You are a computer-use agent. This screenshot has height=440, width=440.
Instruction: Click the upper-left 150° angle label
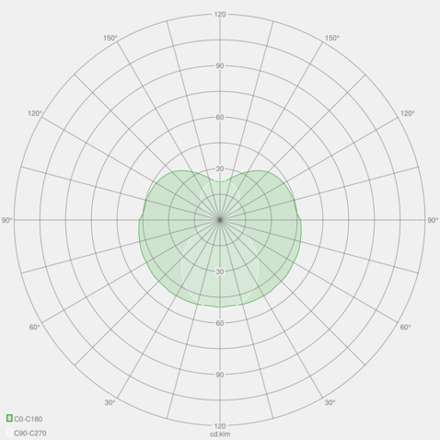tap(110, 38)
